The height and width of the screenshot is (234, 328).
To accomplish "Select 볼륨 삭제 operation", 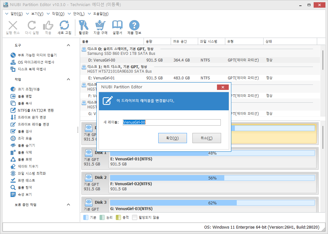I will coord(21,152).
